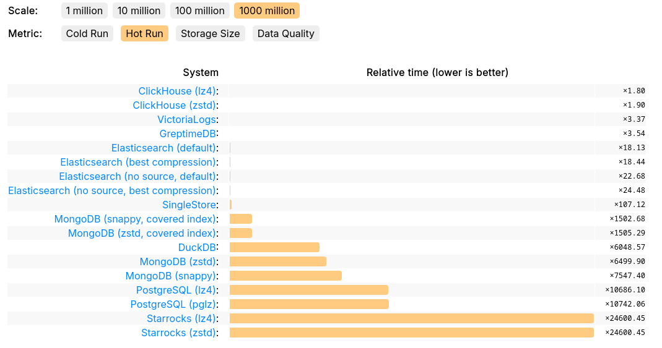The height and width of the screenshot is (348, 662).
Task: Open the DuckDB system link
Action: (197, 247)
